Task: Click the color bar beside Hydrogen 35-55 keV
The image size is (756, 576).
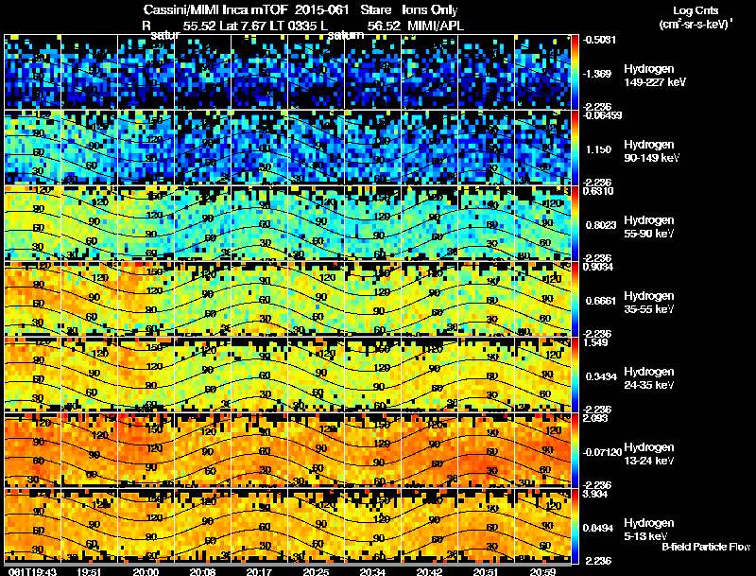Action: 575,299
